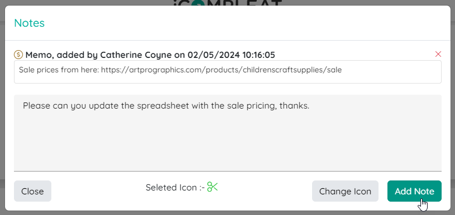Delete the memo with the red X
Image resolution: width=455 pixels, height=215 pixels.
coord(438,54)
